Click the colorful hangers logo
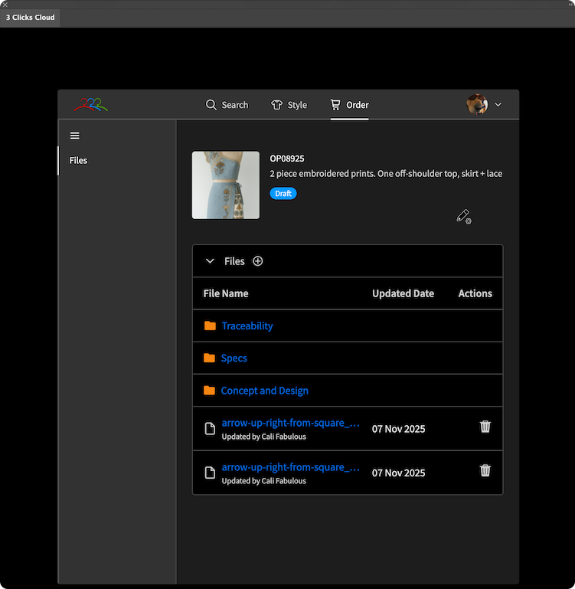The width and height of the screenshot is (575, 589). 90,105
